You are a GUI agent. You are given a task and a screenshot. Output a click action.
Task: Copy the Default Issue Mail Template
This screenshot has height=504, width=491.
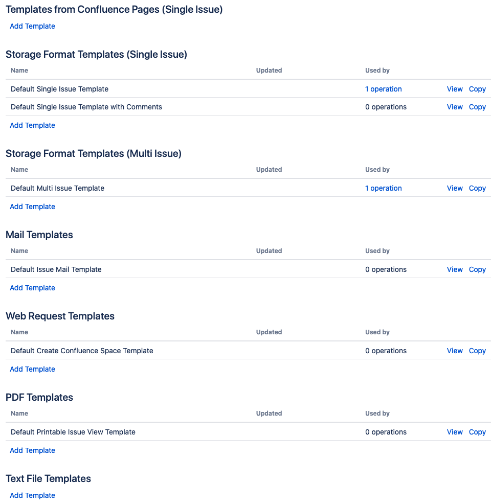(477, 269)
